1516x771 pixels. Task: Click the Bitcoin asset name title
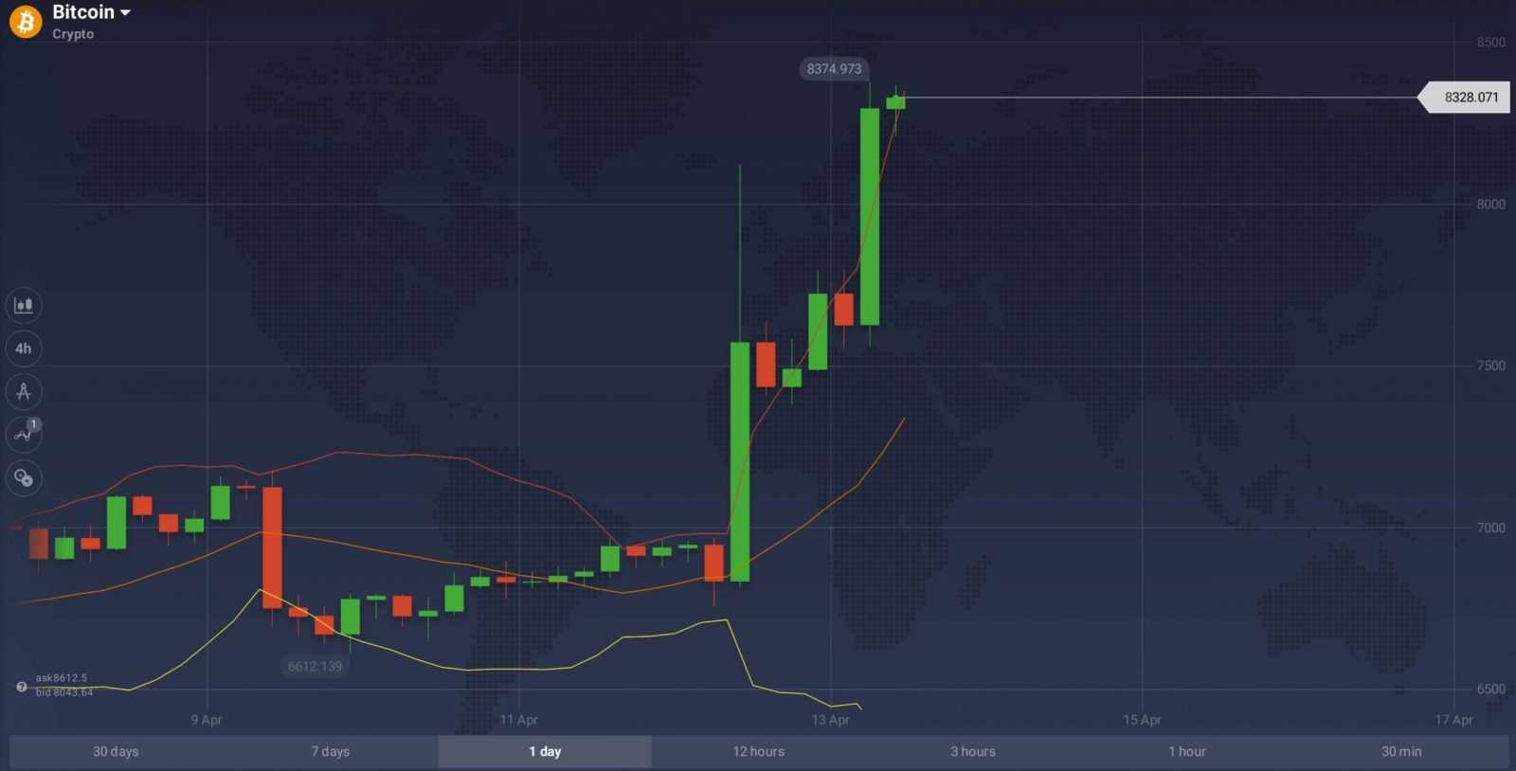[83, 12]
